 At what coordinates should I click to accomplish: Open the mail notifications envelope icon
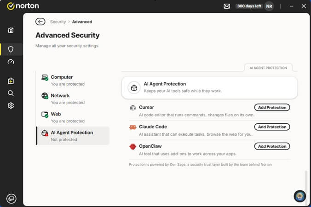coord(227,6)
